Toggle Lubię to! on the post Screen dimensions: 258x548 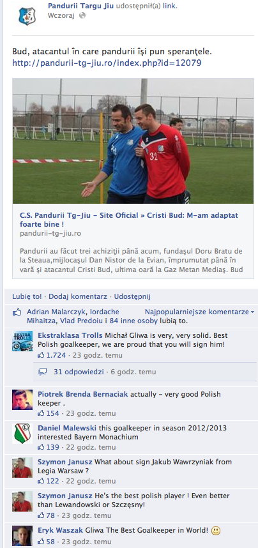27,297
